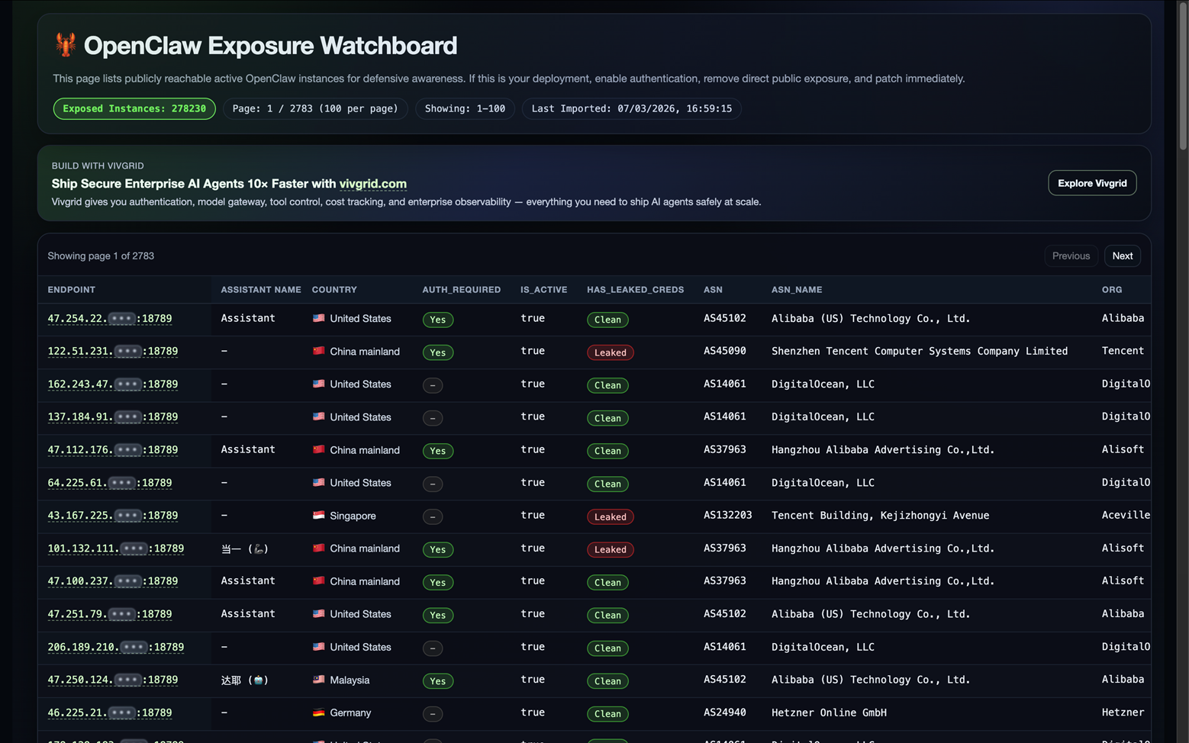Viewport: 1189px width, 743px height.
Task: Click the US flag in the 64.225.61 row
Action: [x=319, y=482]
